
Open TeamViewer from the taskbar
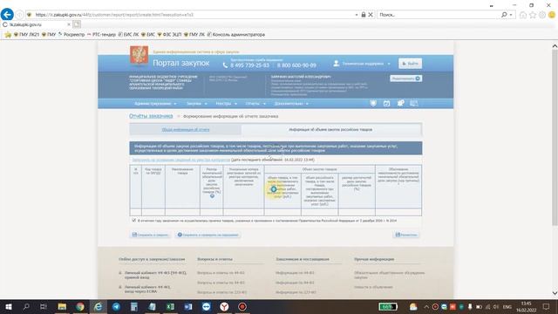coord(207,306)
